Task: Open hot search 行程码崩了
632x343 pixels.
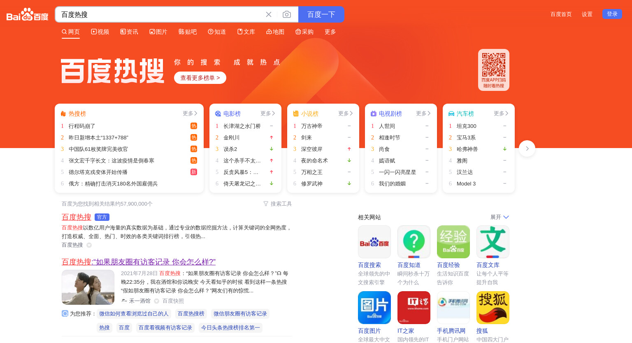Action: pos(82,126)
